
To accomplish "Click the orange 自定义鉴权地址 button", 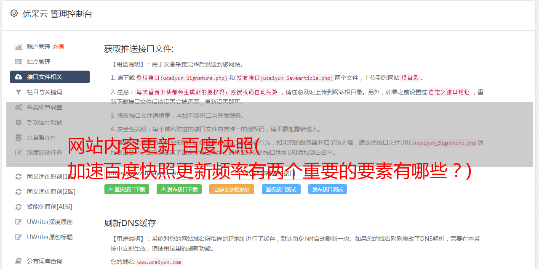I will tap(232, 189).
